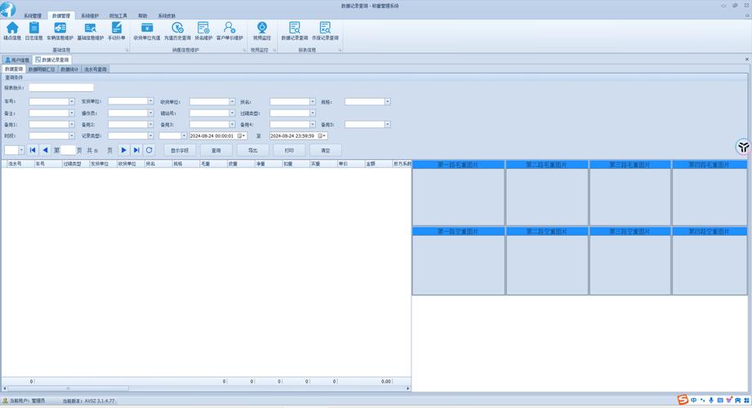Go to the next page arrow
Viewport: 752px width, 408px height.
[124, 150]
